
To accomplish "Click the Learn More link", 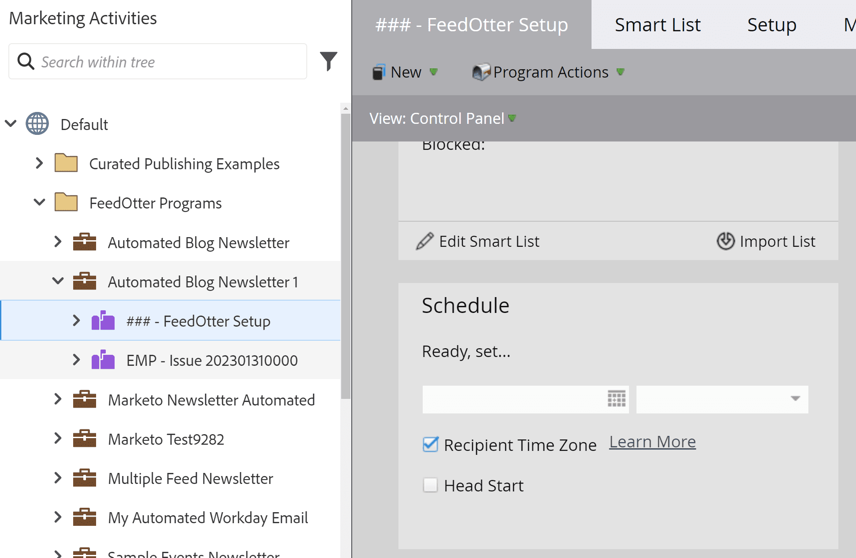I will pyautogui.click(x=652, y=441).
